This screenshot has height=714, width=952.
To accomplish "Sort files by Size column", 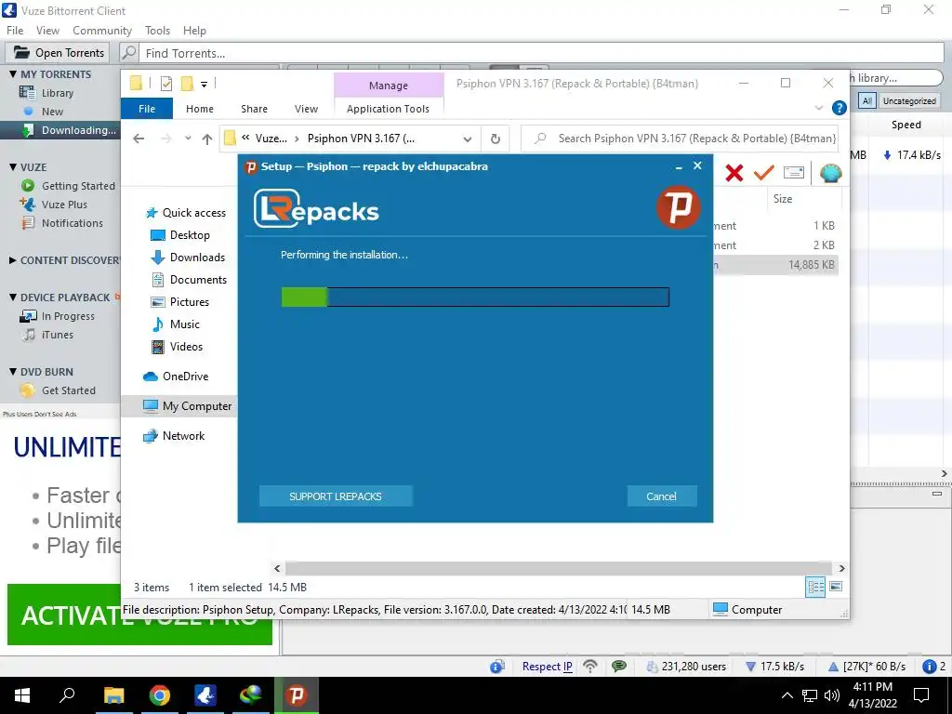I will point(783,199).
